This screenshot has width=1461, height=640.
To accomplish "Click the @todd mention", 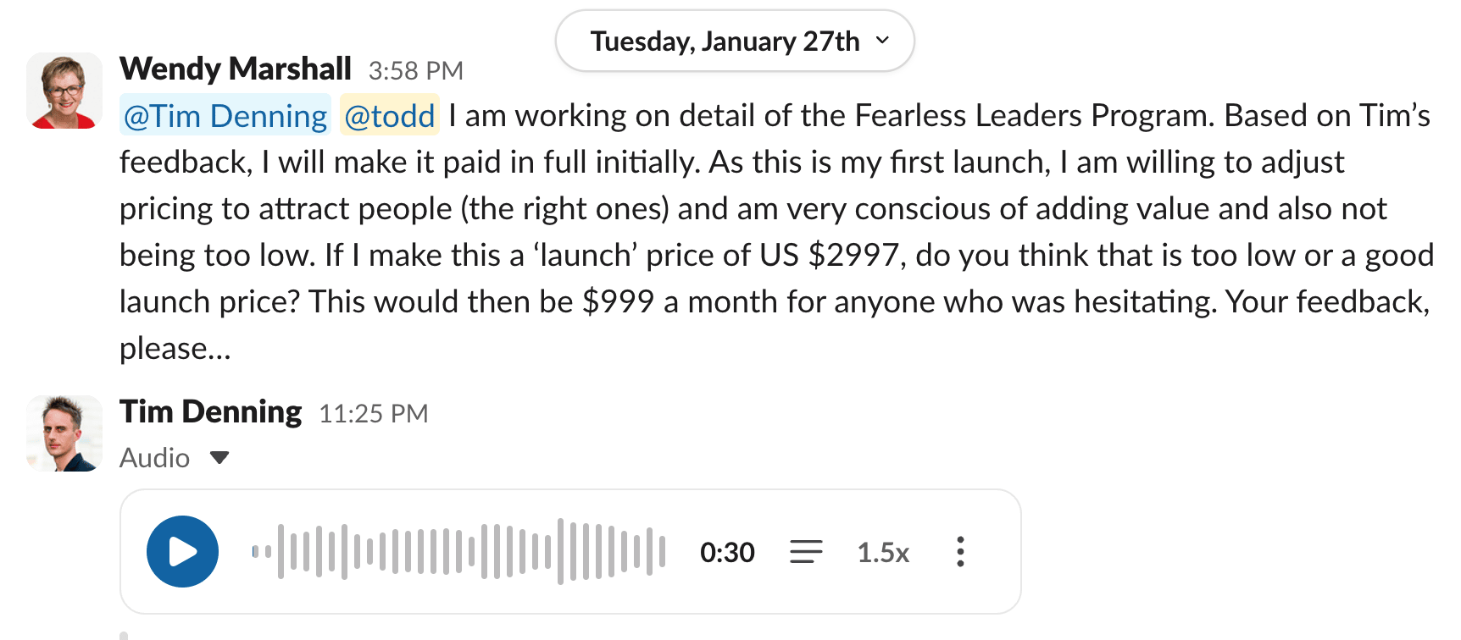I will coord(390,116).
